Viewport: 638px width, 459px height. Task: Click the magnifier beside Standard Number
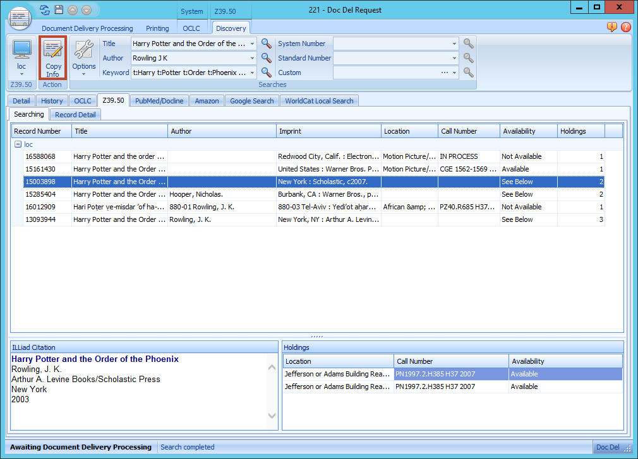point(468,58)
